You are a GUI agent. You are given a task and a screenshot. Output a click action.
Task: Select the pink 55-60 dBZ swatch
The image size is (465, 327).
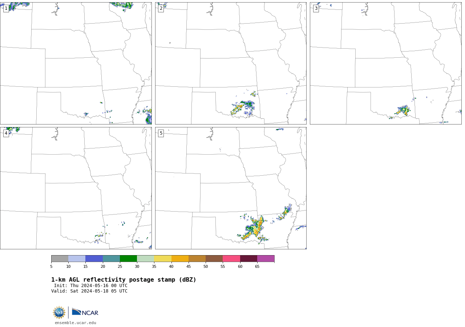231,259
